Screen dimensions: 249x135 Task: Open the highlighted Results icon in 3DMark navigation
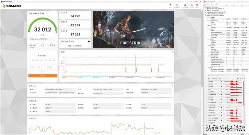tap(192, 5)
